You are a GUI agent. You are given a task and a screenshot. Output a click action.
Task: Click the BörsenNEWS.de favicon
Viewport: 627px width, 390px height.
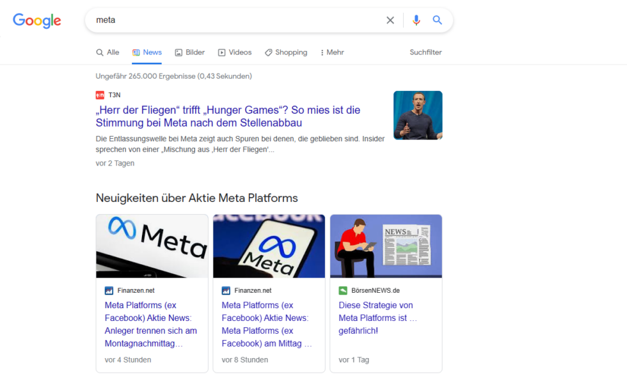(343, 290)
